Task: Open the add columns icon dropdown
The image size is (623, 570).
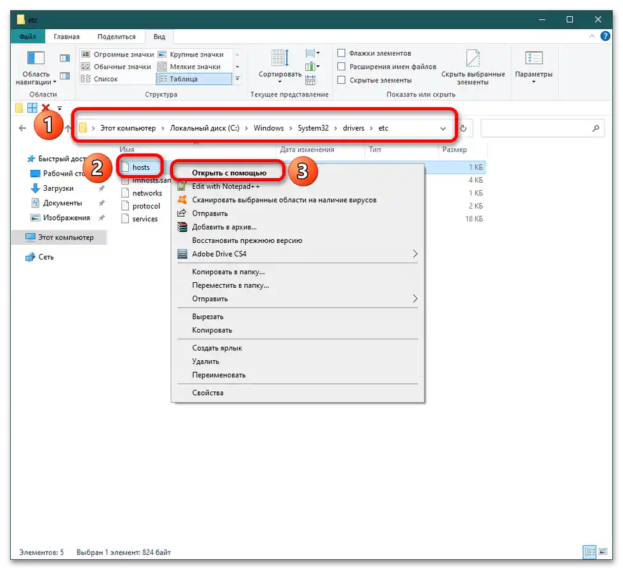Action: (x=313, y=67)
